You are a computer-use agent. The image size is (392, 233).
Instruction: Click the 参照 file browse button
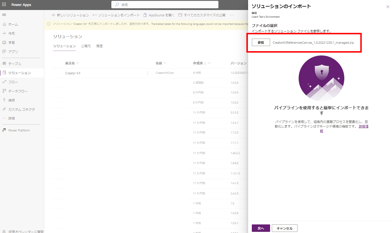(260, 42)
